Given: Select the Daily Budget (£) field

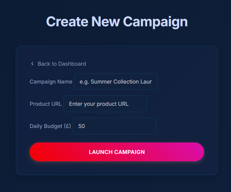Looking at the screenshot, I should (x=114, y=126).
